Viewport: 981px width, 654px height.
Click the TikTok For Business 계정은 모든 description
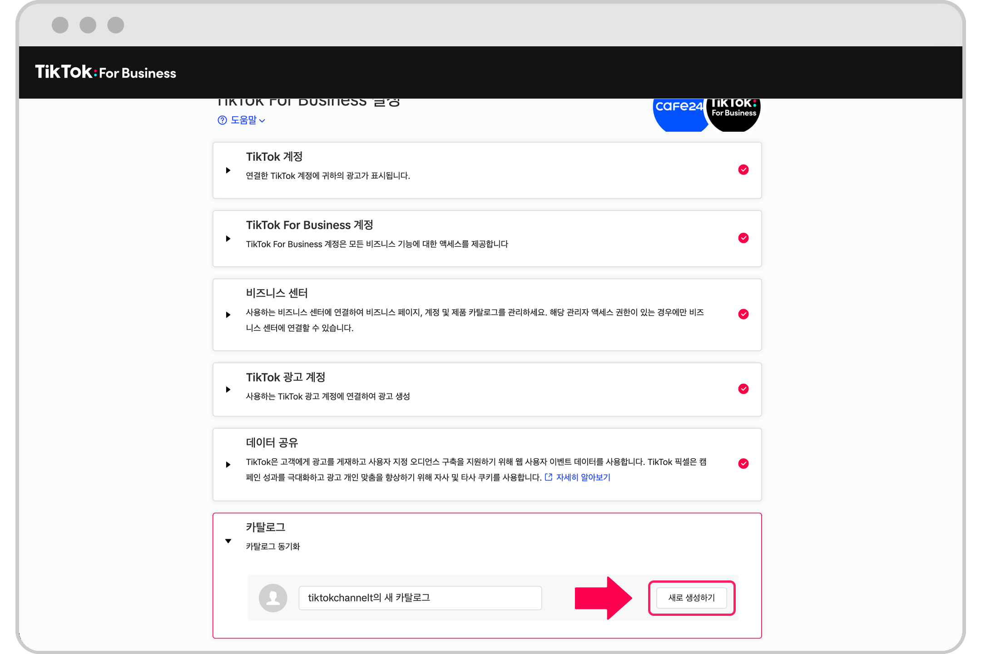coord(377,244)
